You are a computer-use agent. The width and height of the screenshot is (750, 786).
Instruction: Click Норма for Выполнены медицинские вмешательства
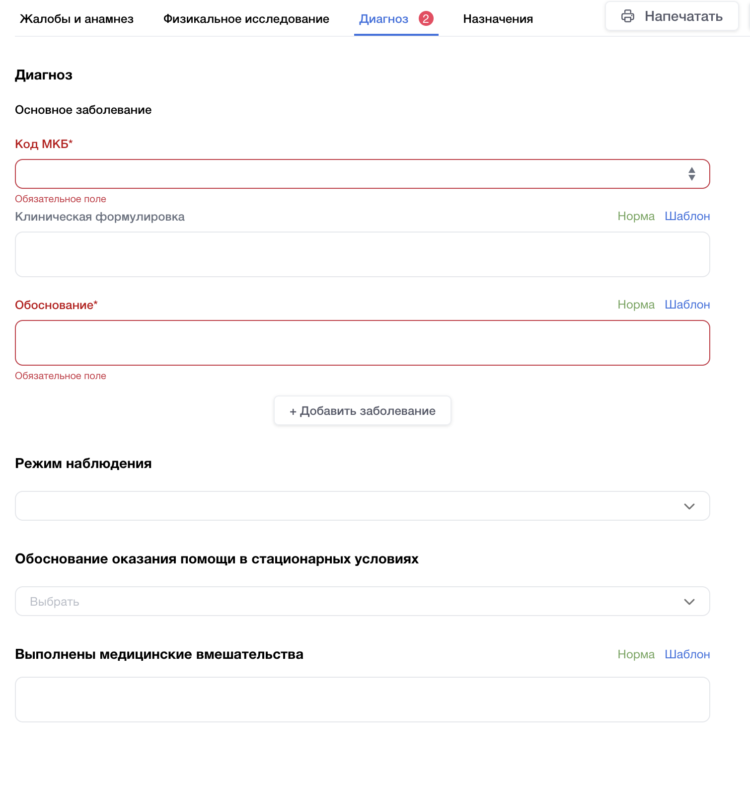pos(636,654)
